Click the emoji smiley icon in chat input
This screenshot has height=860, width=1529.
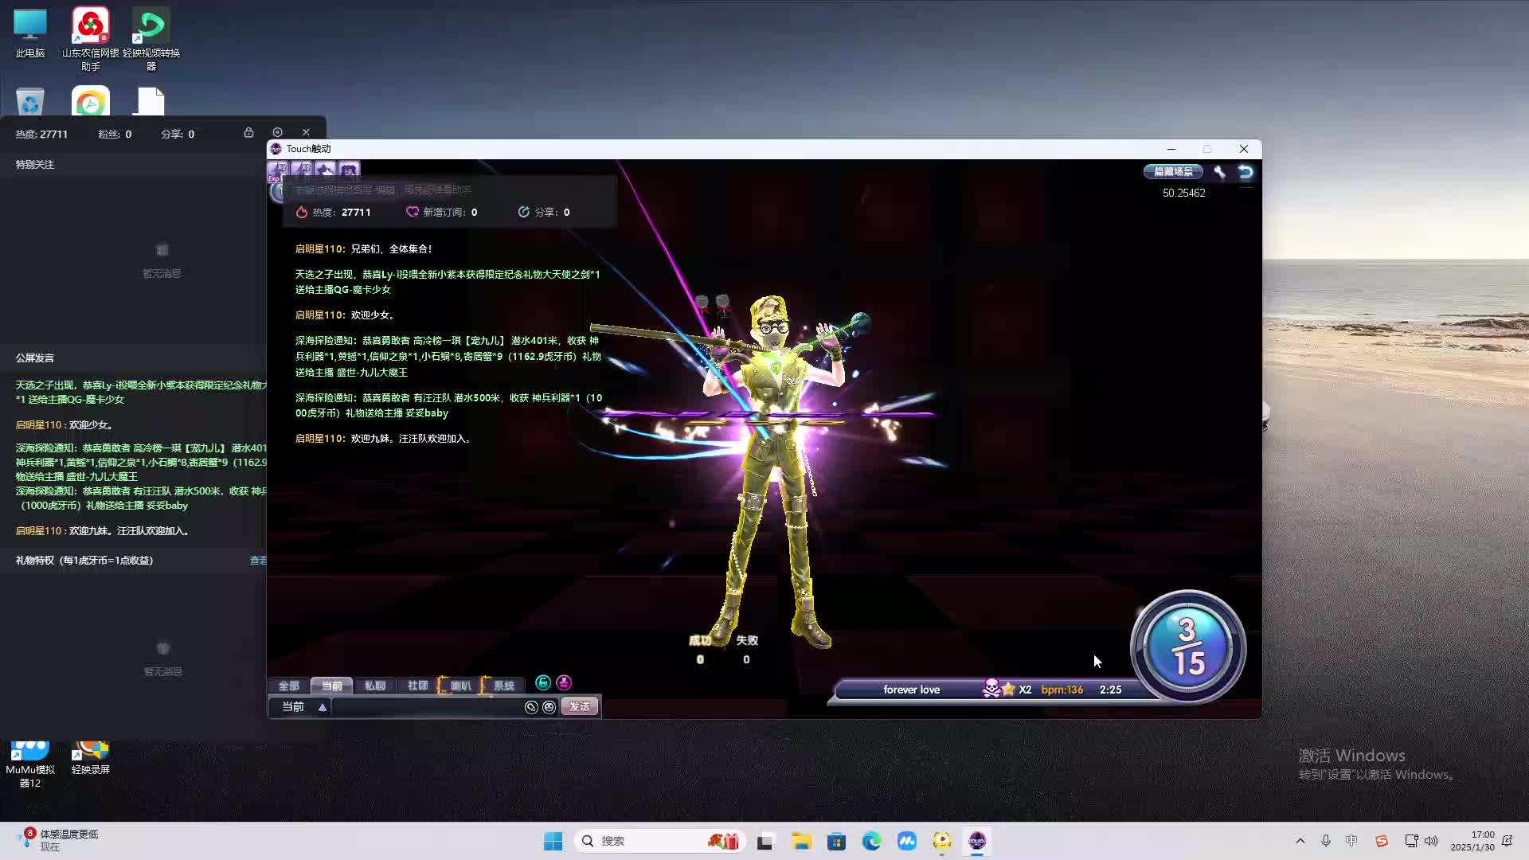(x=549, y=707)
